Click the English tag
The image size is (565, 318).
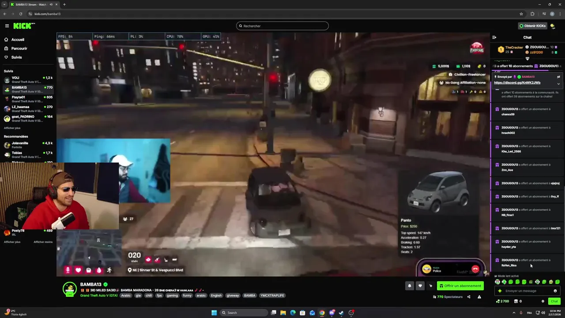click(216, 295)
